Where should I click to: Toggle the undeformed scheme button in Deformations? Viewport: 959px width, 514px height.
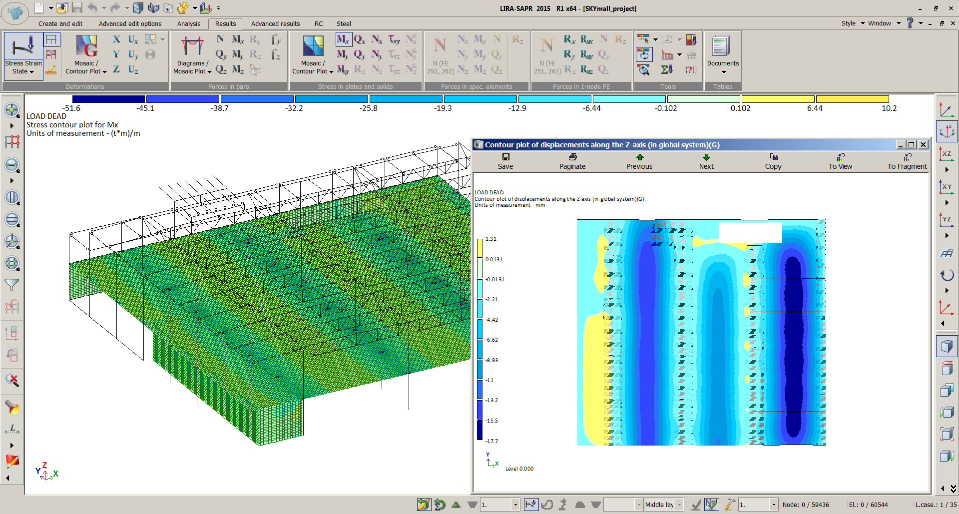tap(51, 39)
